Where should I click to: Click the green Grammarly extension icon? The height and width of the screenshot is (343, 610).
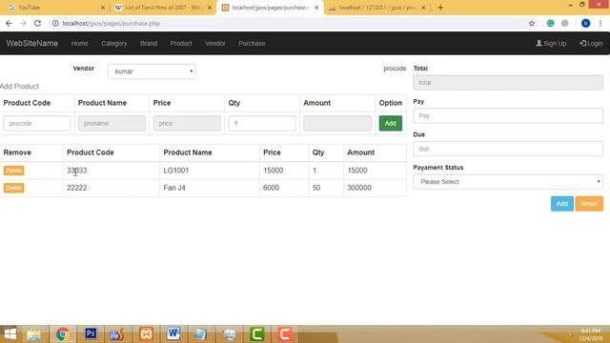pyautogui.click(x=550, y=23)
